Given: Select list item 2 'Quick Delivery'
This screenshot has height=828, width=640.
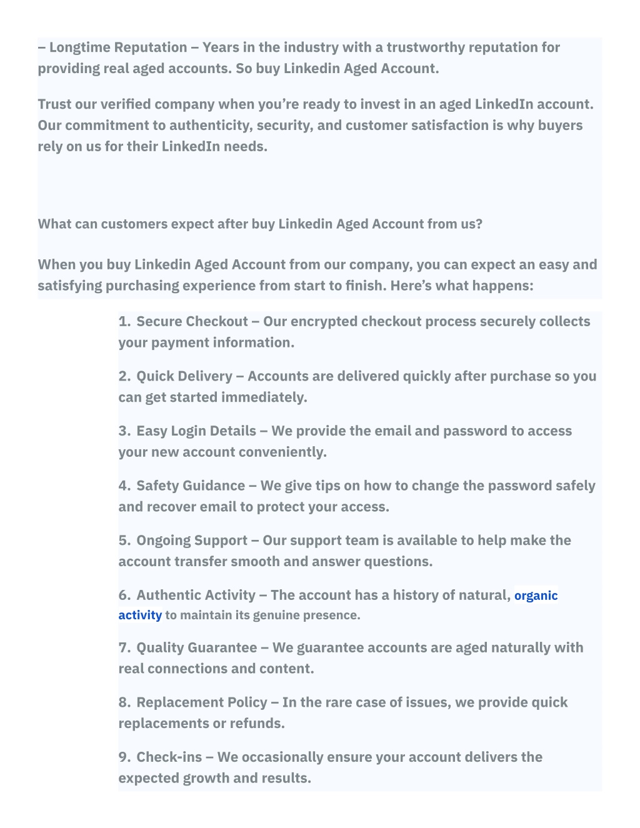Looking at the screenshot, I should click(357, 386).
